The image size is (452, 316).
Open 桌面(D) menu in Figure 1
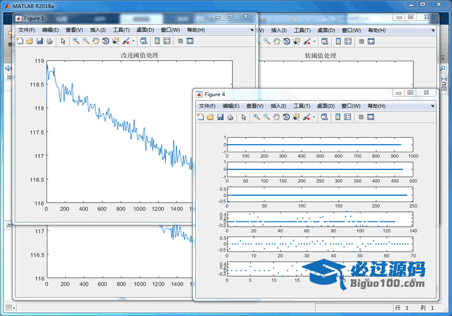tap(145, 30)
